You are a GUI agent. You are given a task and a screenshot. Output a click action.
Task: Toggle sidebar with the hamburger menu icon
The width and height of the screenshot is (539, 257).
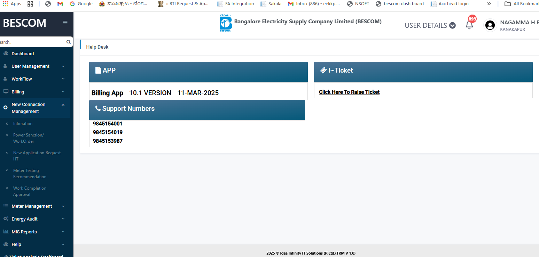(65, 23)
